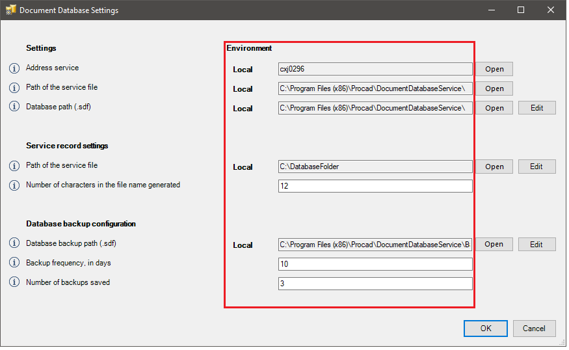Click the Backup frequency field showing 10

pos(375,264)
